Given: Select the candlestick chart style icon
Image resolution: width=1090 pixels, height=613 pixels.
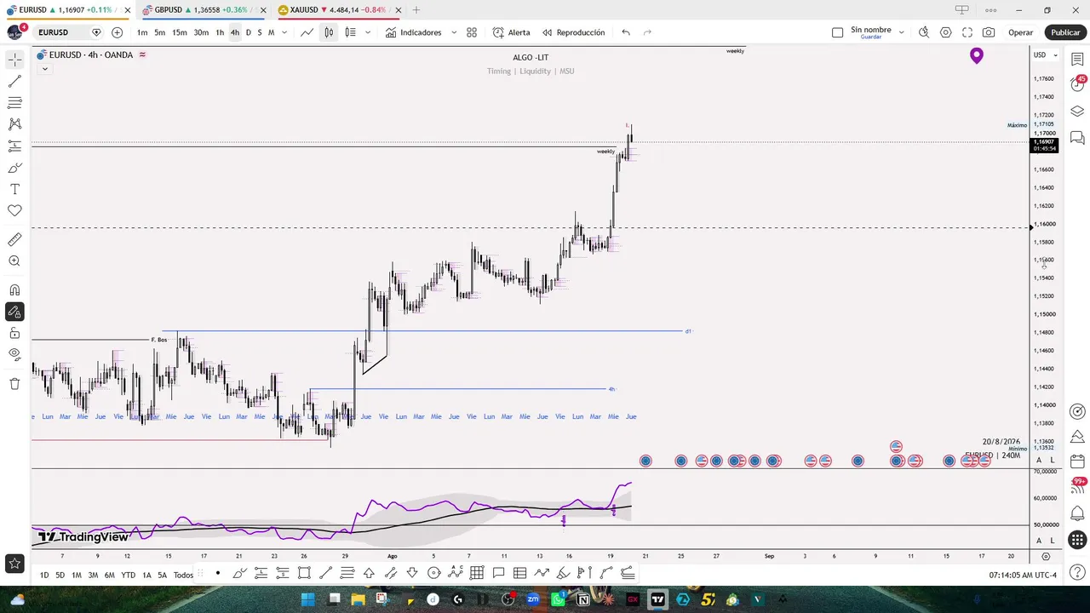Looking at the screenshot, I should (329, 32).
